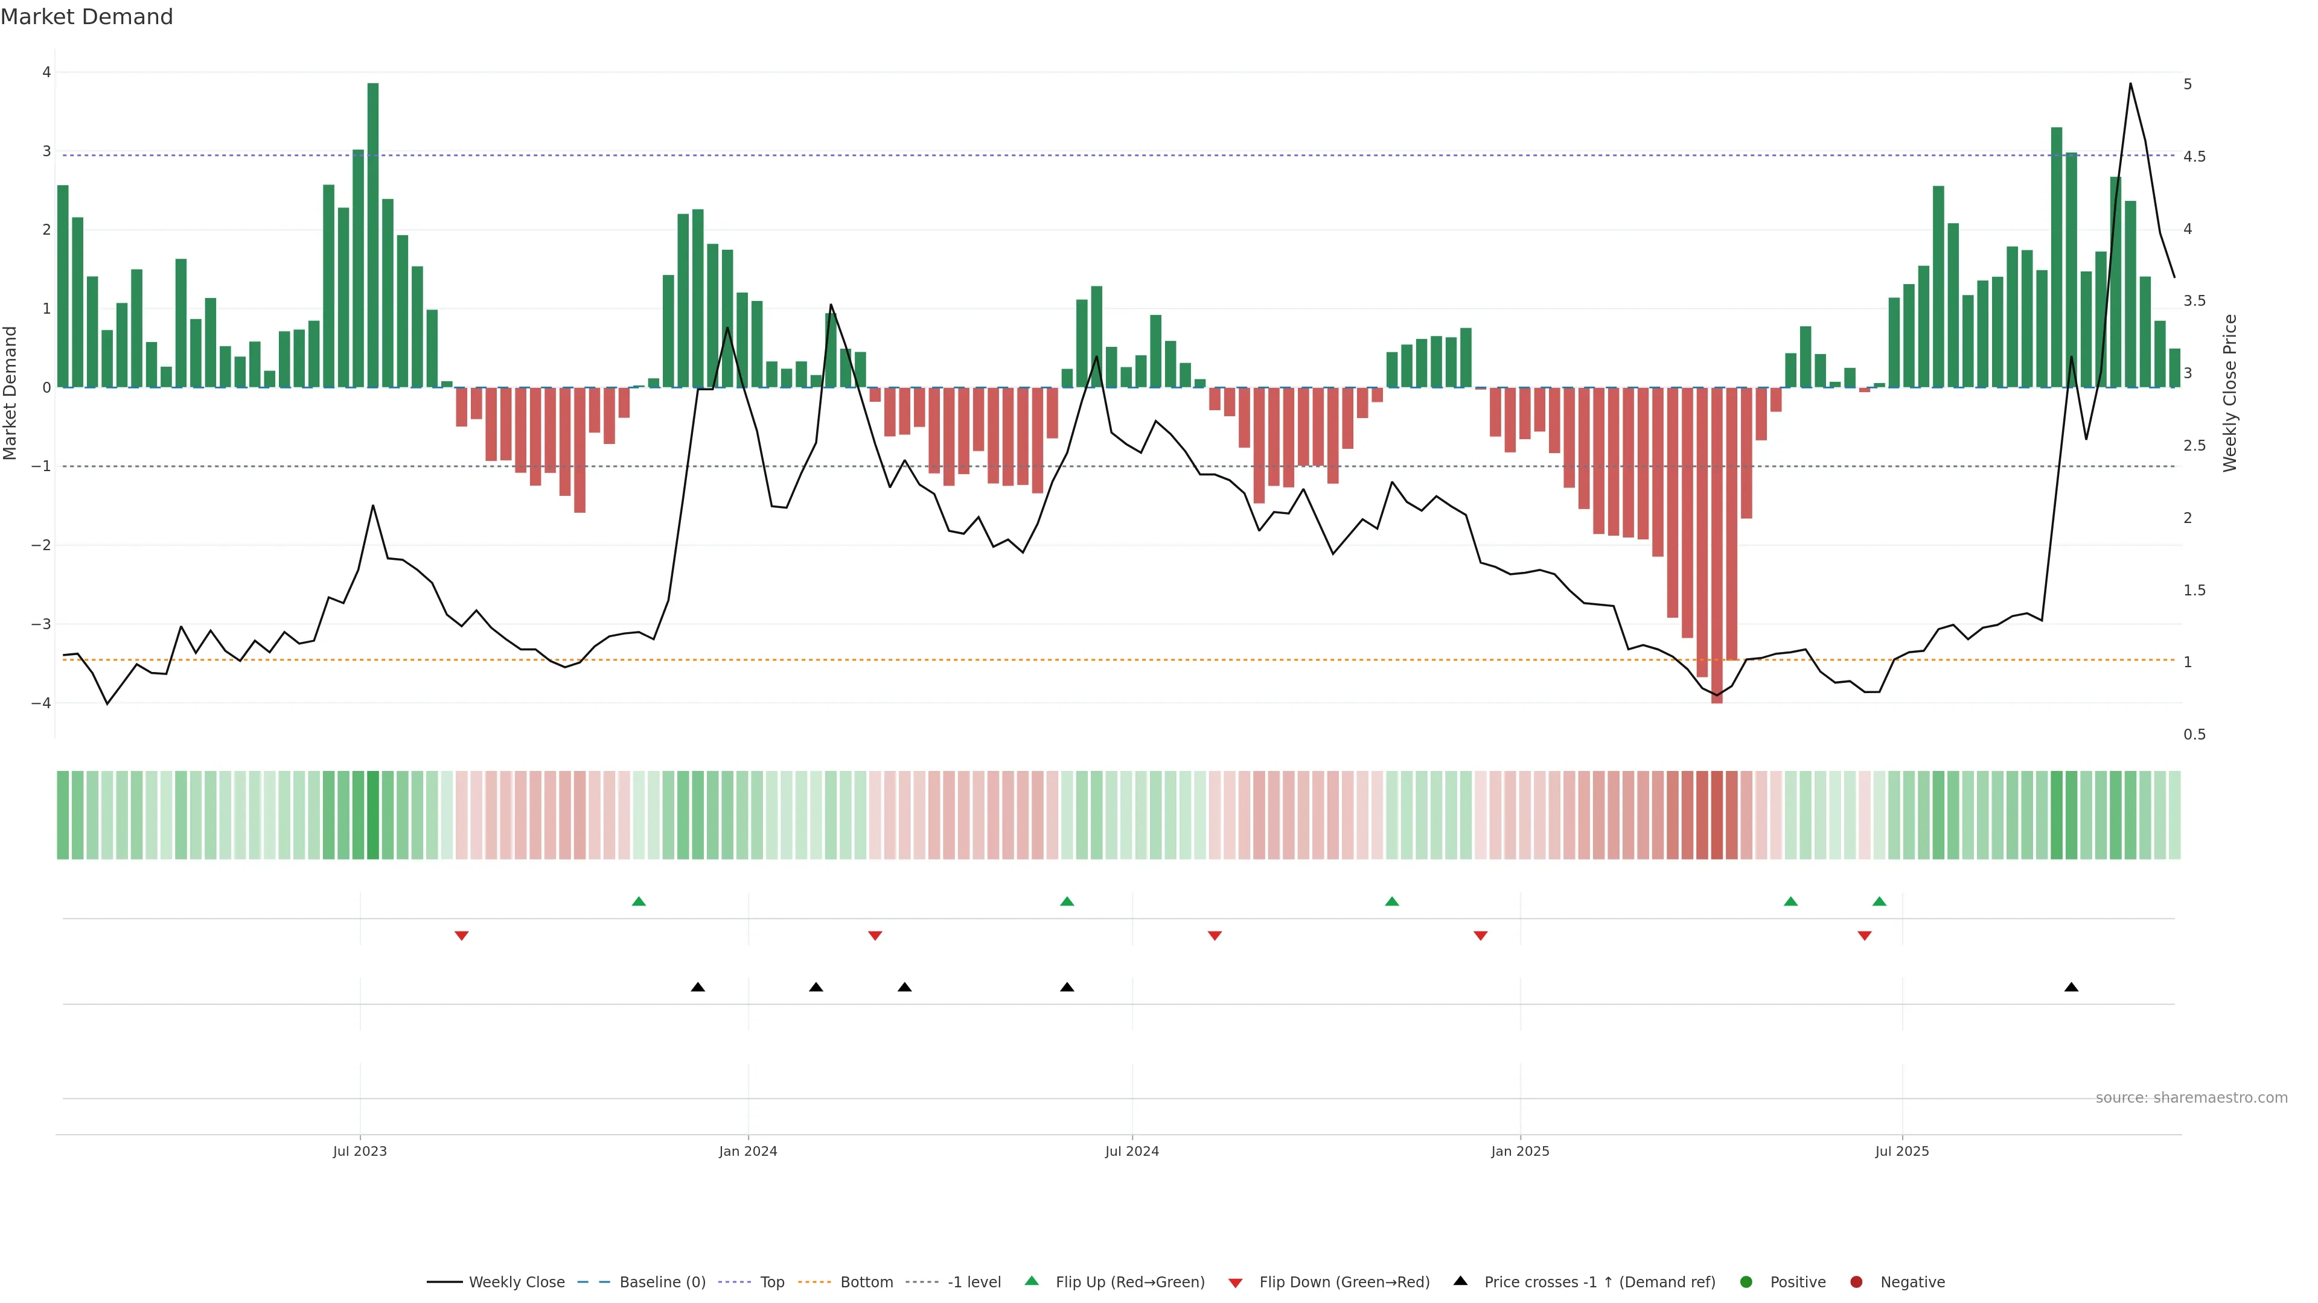Click the last black price-cross marker after Jul 2025
Image resolution: width=2318 pixels, height=1303 pixels.
2072,988
